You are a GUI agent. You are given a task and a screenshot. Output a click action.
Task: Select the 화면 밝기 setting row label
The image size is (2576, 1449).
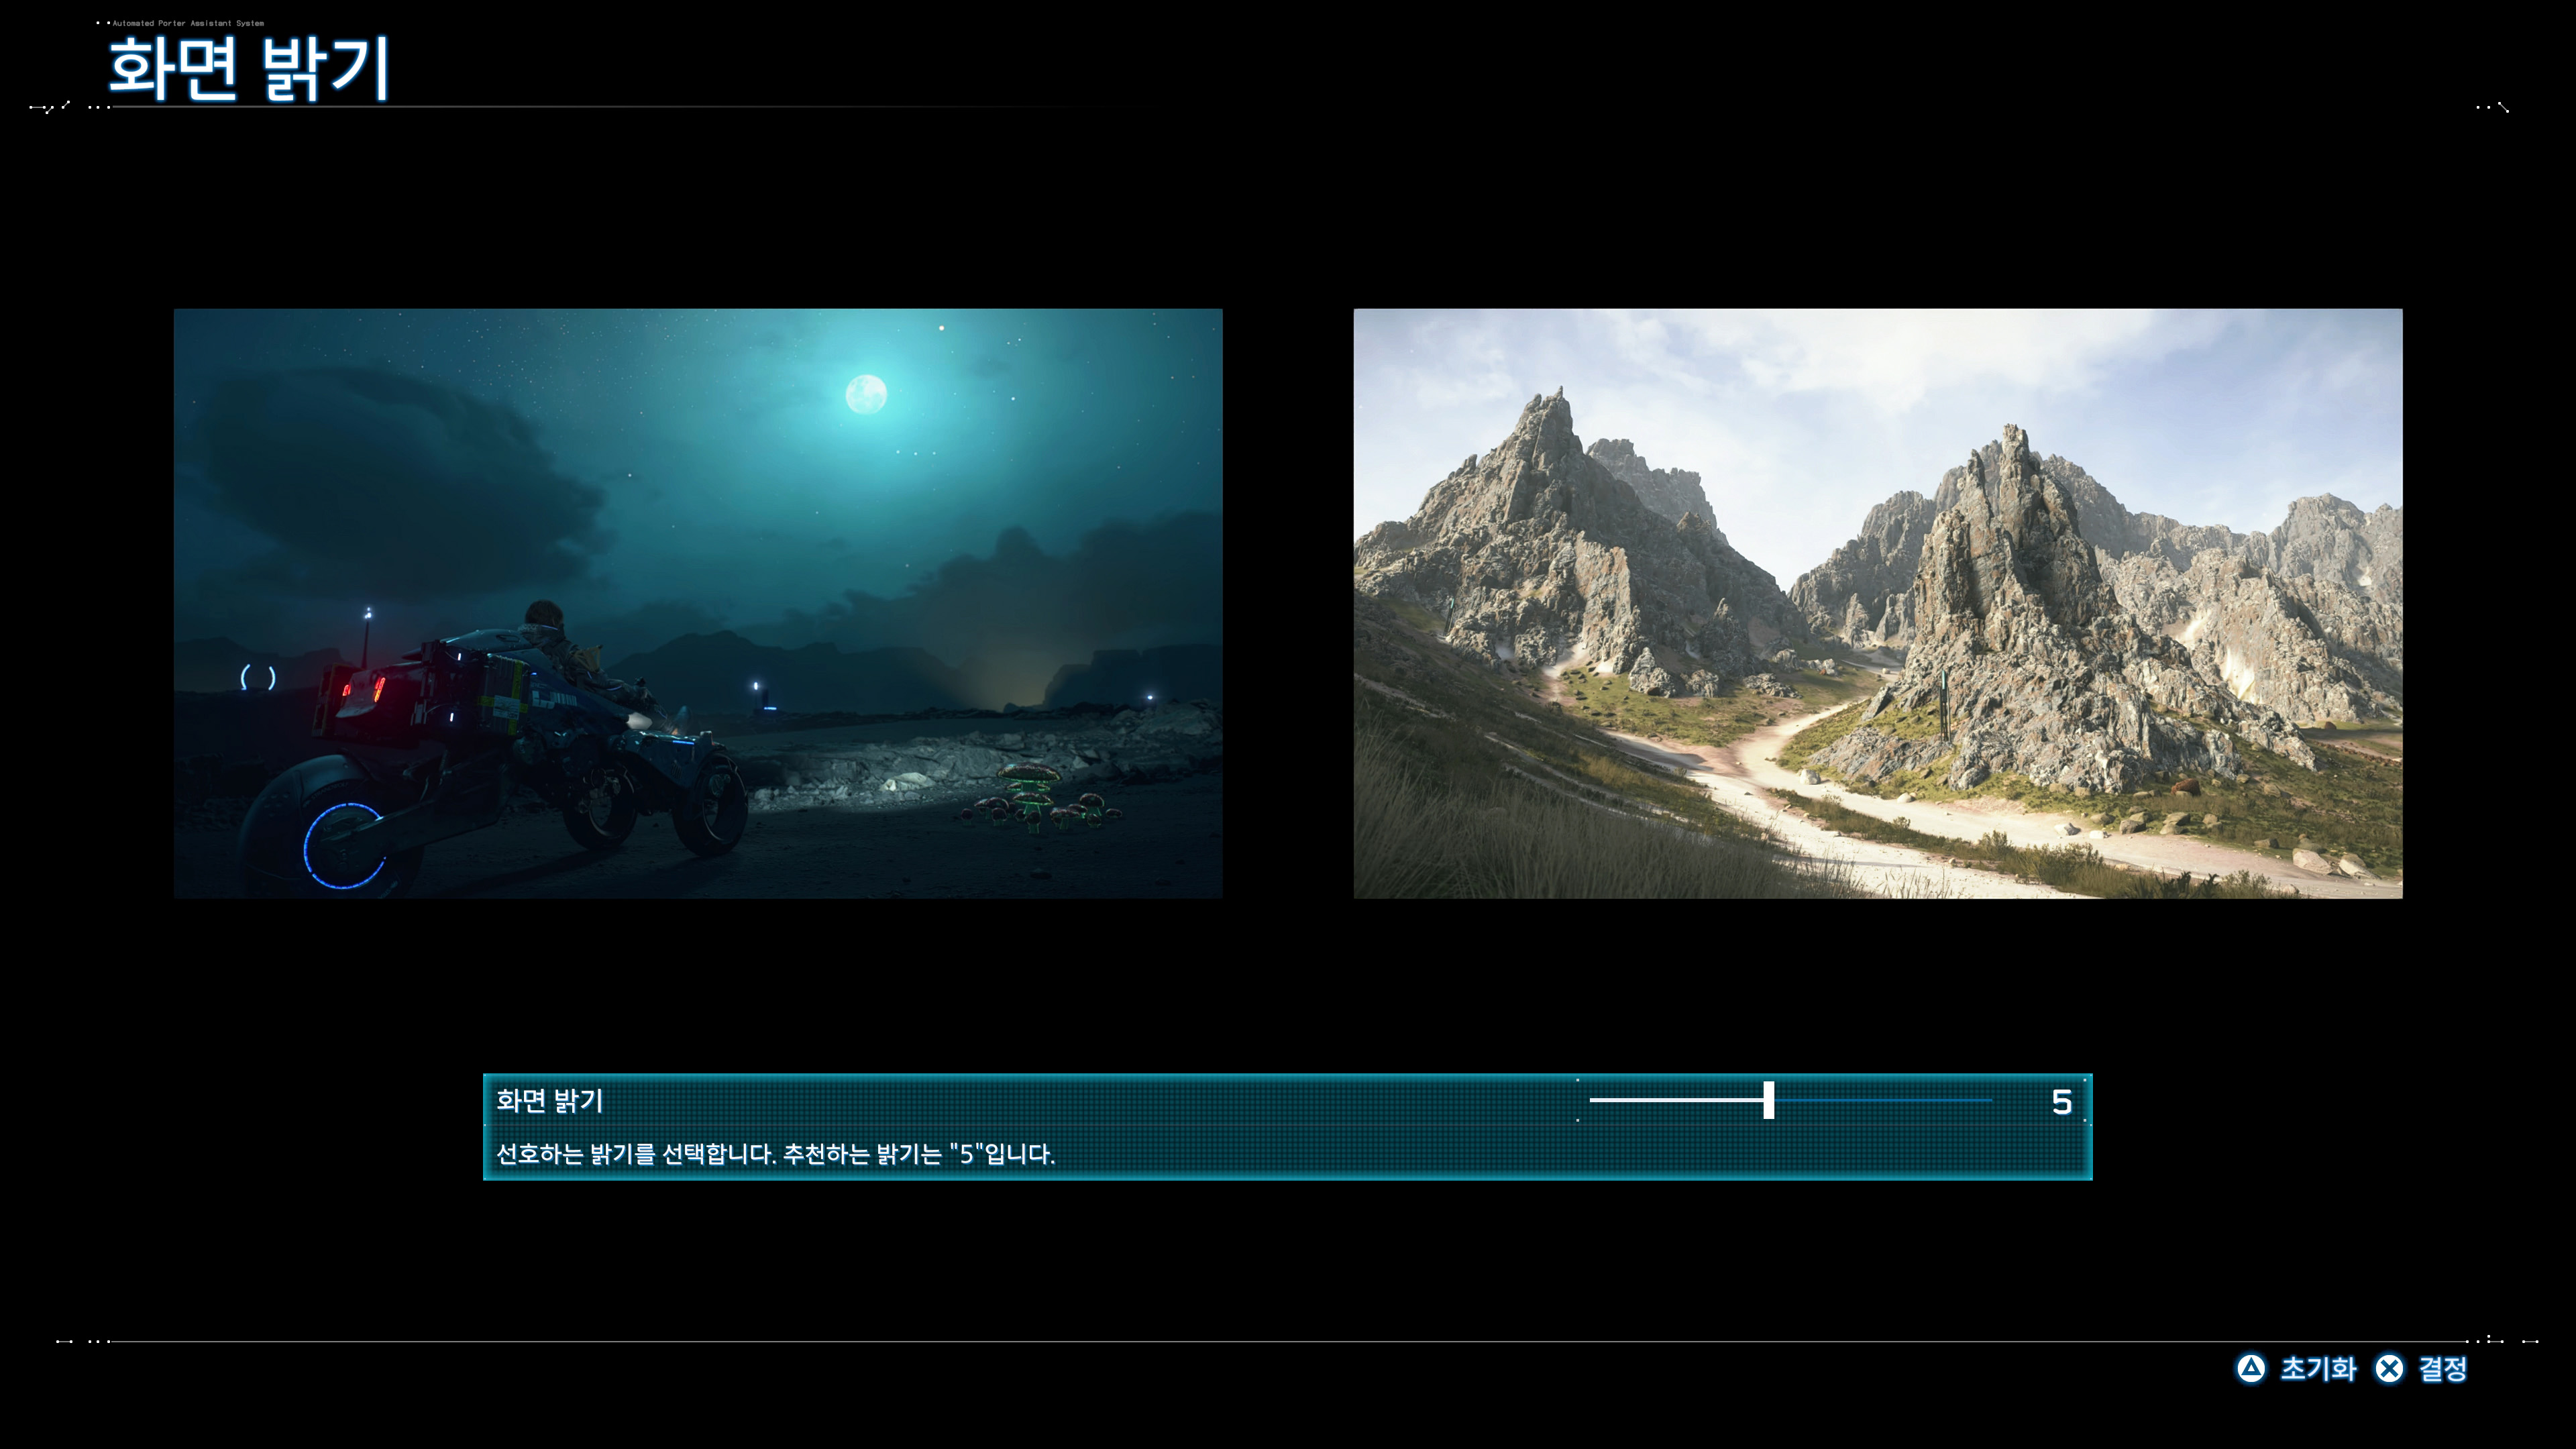click(x=550, y=1101)
